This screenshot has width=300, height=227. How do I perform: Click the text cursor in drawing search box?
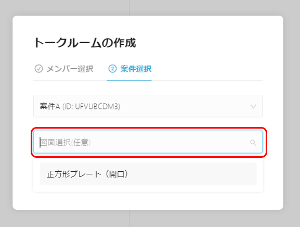[x=40, y=142]
